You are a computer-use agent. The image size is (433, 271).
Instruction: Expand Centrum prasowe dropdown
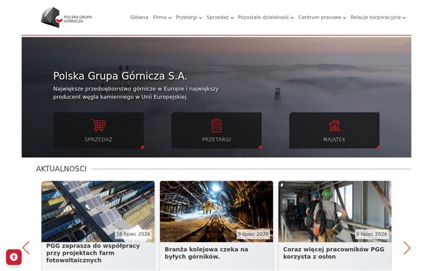coord(322,17)
